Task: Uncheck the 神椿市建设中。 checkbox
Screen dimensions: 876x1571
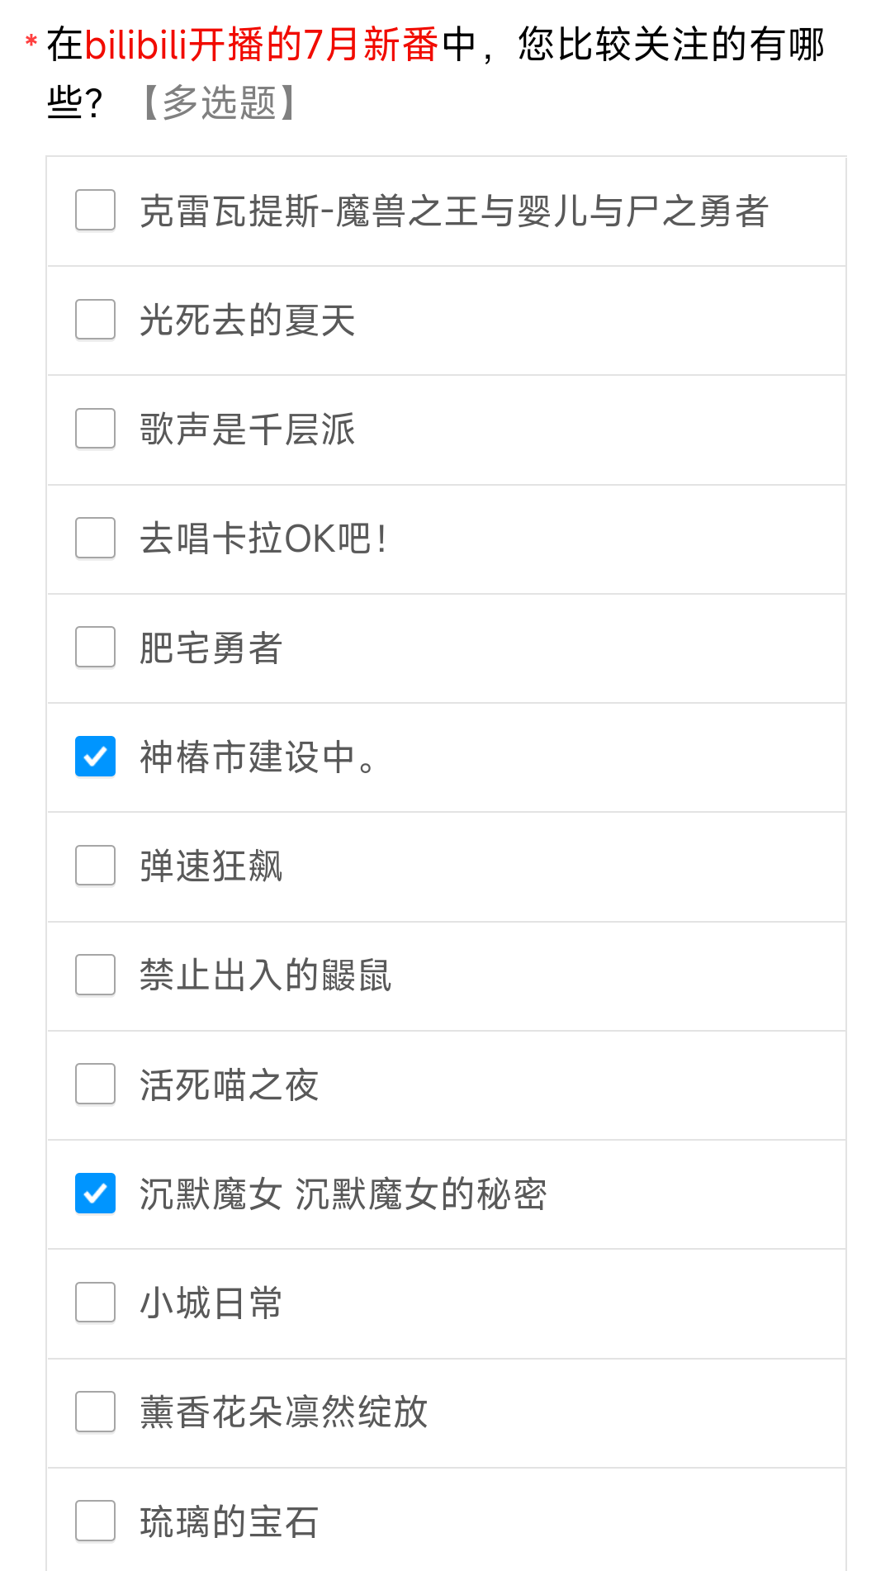Action: point(95,756)
